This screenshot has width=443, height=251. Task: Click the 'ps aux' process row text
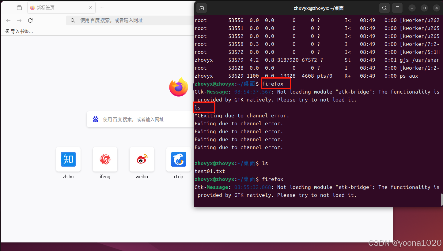pyautogui.click(x=409, y=76)
